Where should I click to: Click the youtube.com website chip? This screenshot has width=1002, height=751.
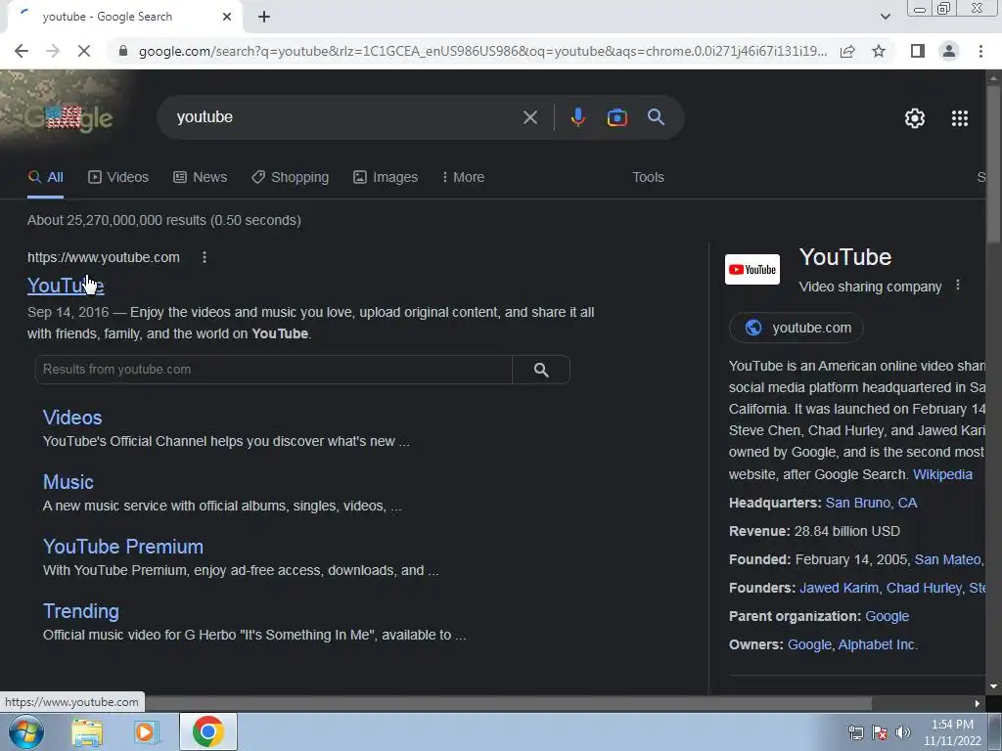click(797, 328)
